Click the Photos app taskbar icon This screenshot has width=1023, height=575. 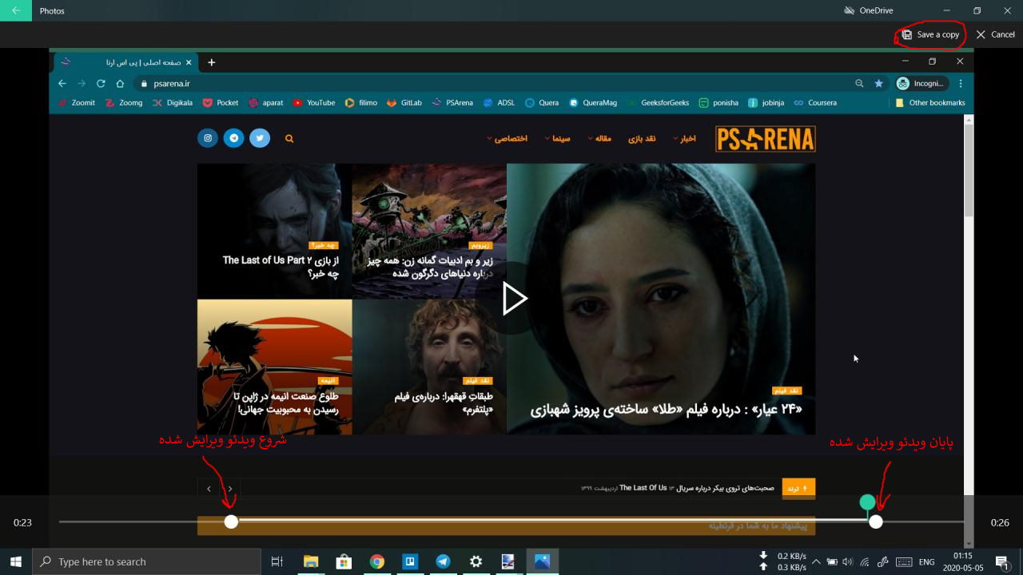pyautogui.click(x=542, y=561)
